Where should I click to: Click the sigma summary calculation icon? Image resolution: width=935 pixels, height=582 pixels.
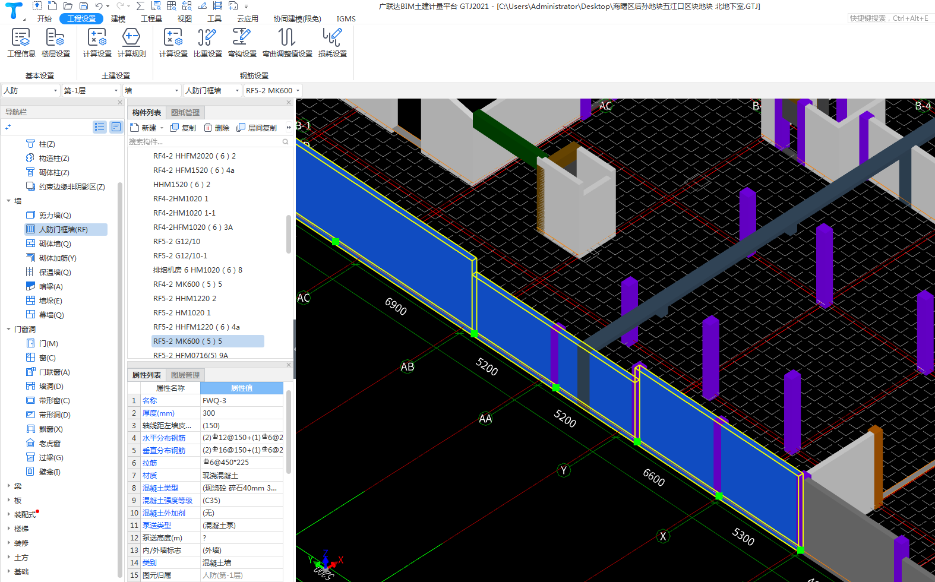click(140, 6)
